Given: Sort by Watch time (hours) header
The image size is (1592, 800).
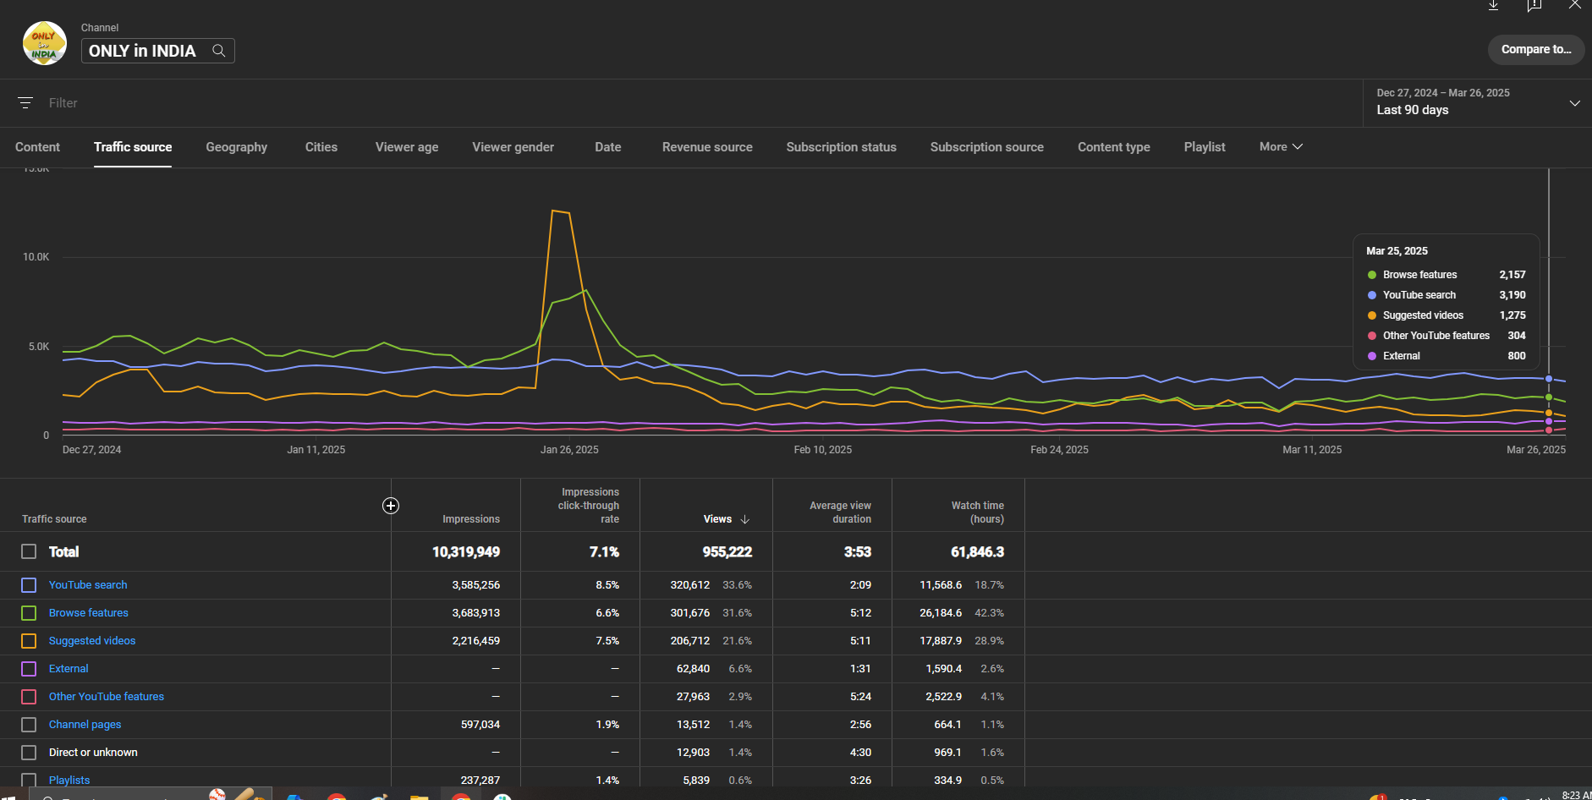Looking at the screenshot, I should click(978, 512).
